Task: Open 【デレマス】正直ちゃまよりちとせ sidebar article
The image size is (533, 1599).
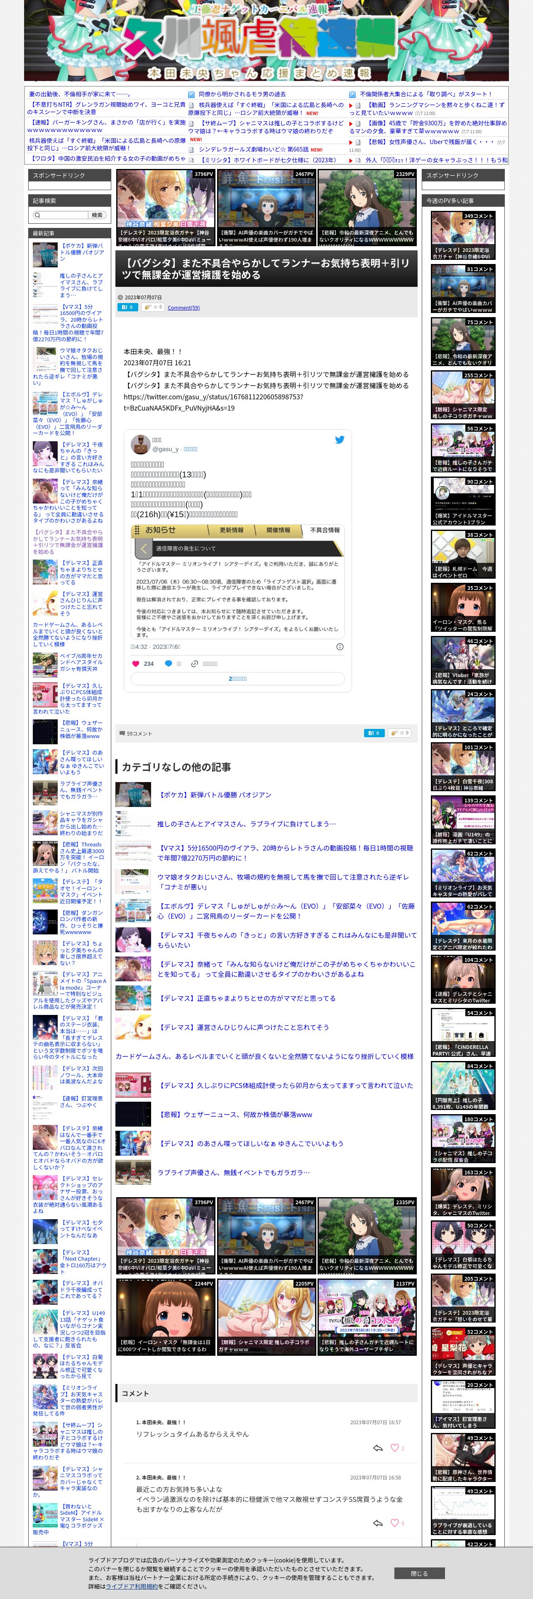Action: pos(81,572)
